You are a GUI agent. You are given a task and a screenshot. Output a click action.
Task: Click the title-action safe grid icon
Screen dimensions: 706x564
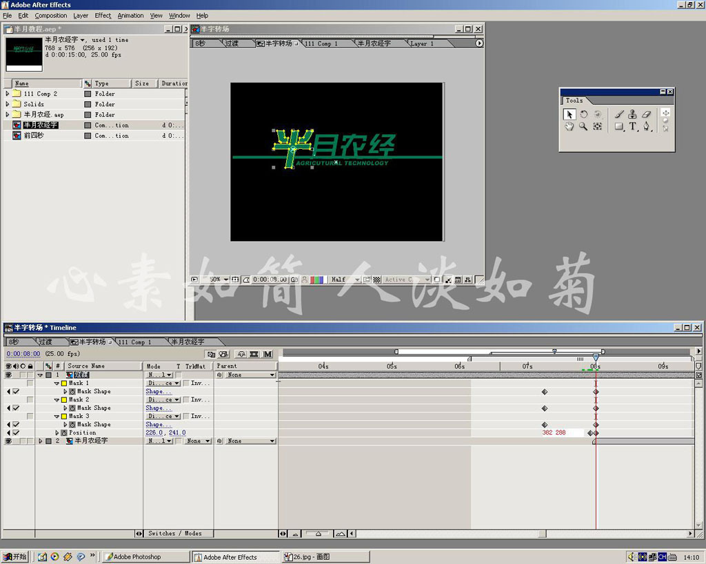235,280
